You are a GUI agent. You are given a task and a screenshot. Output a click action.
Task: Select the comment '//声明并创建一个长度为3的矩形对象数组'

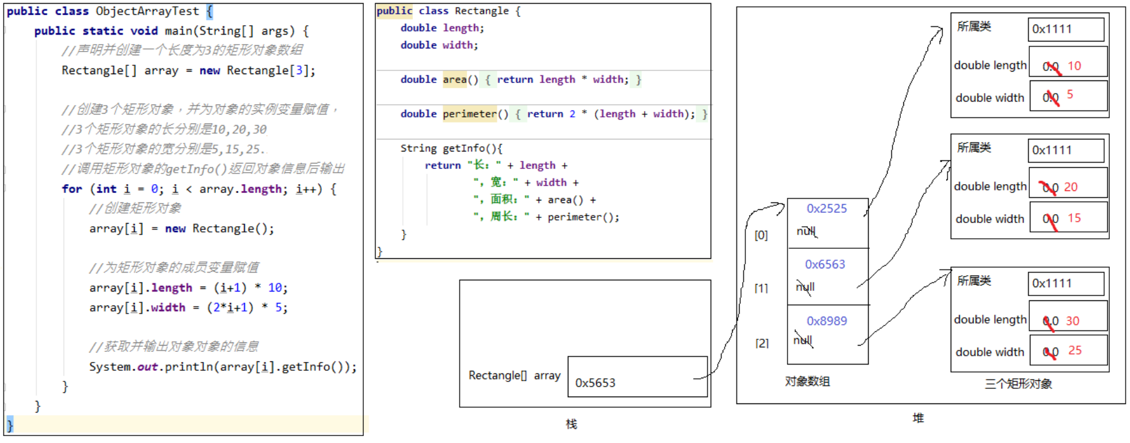point(182,50)
